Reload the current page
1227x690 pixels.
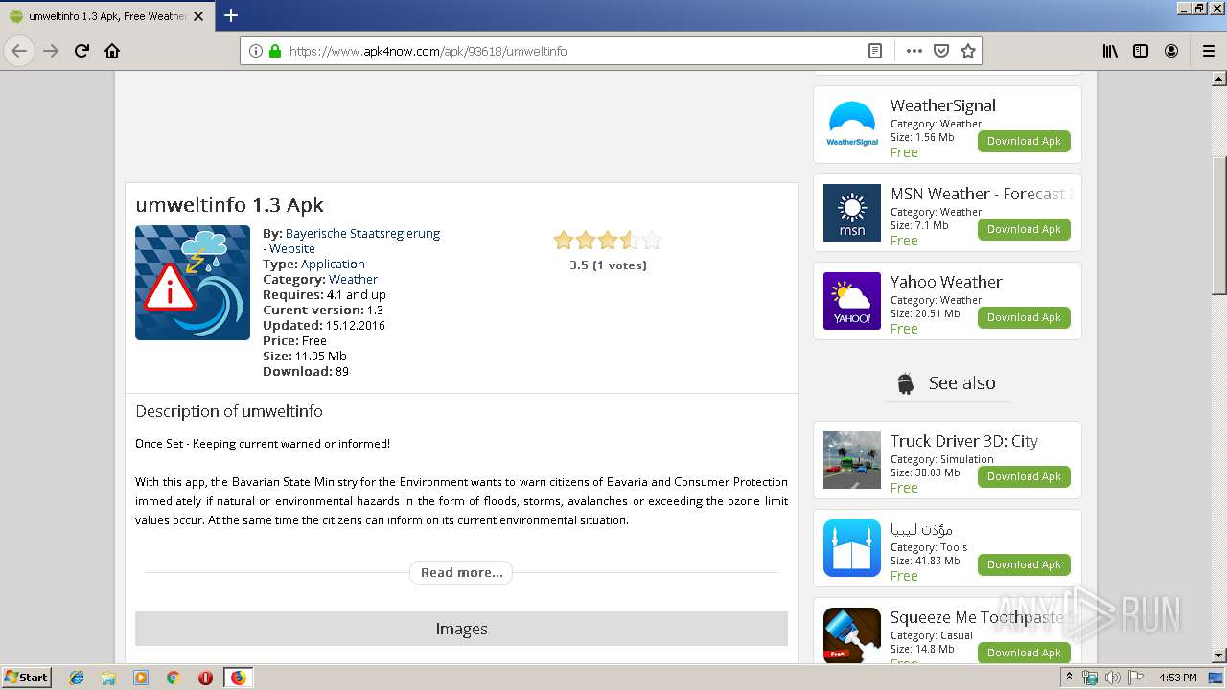(81, 51)
